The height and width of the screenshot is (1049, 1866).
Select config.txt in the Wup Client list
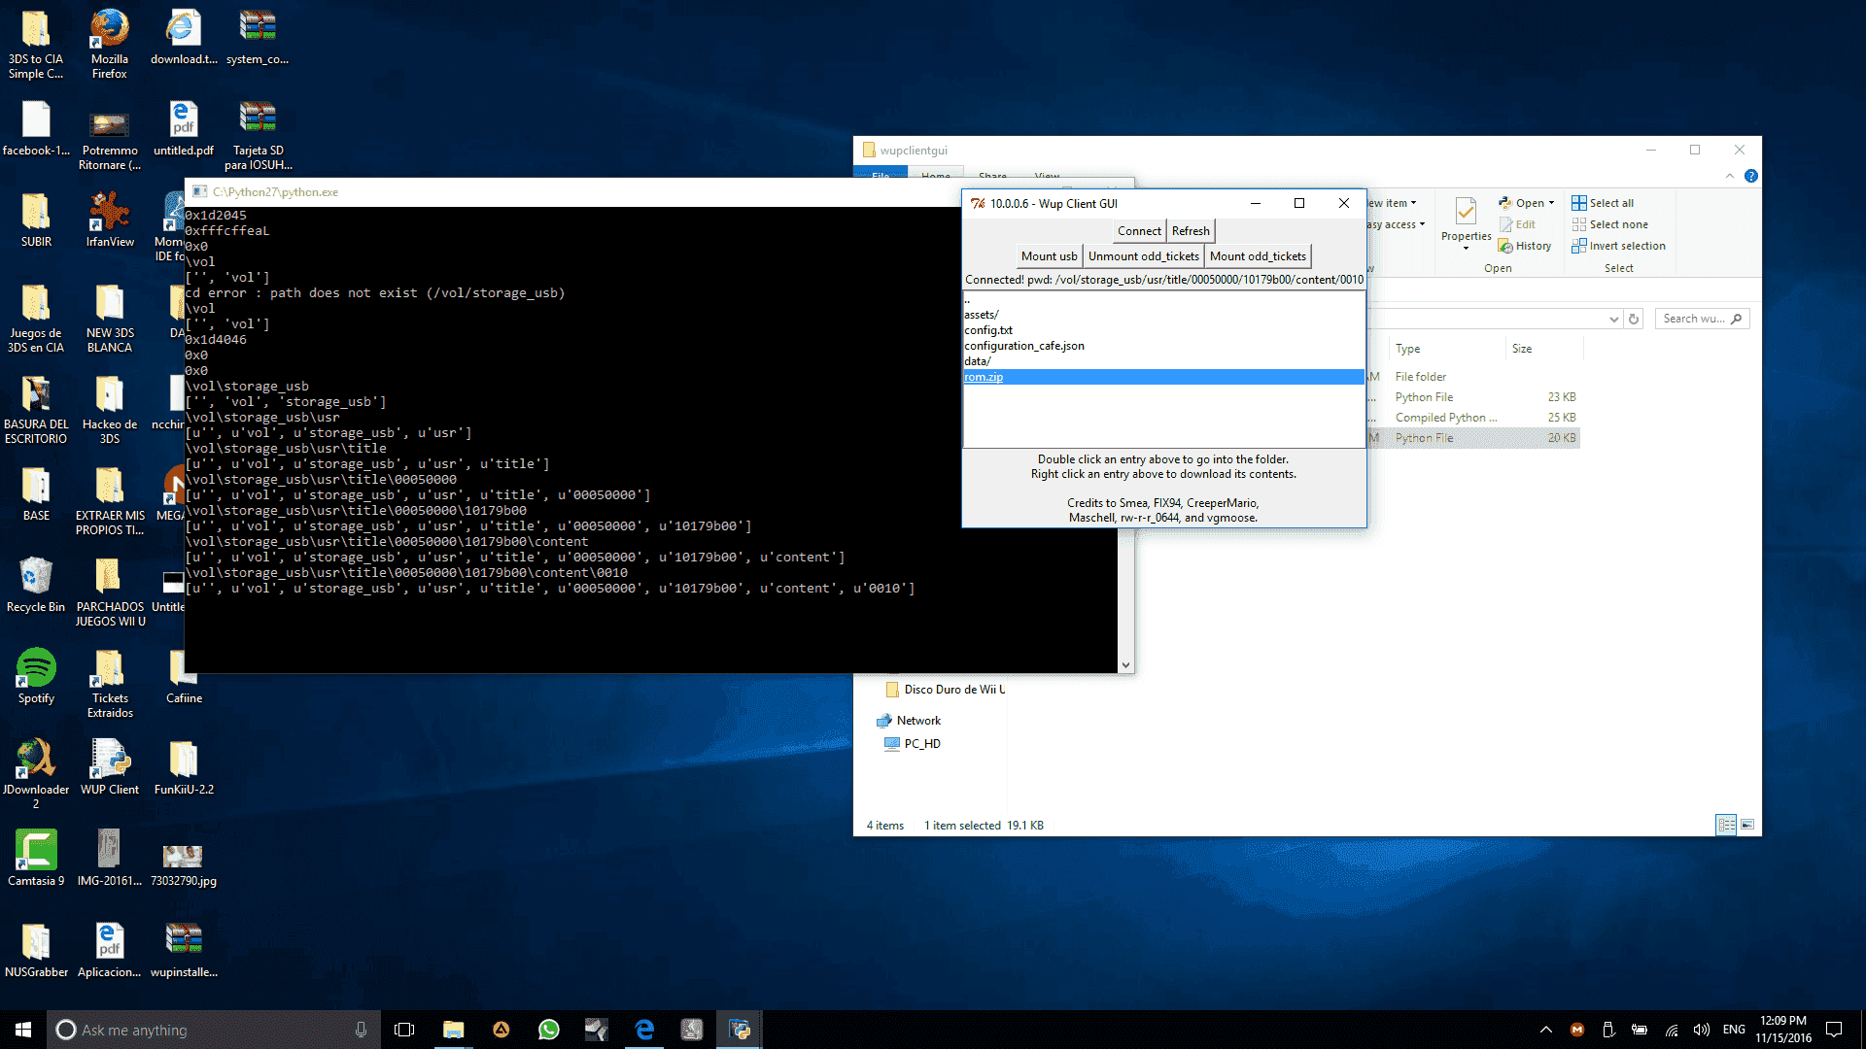(1163, 330)
